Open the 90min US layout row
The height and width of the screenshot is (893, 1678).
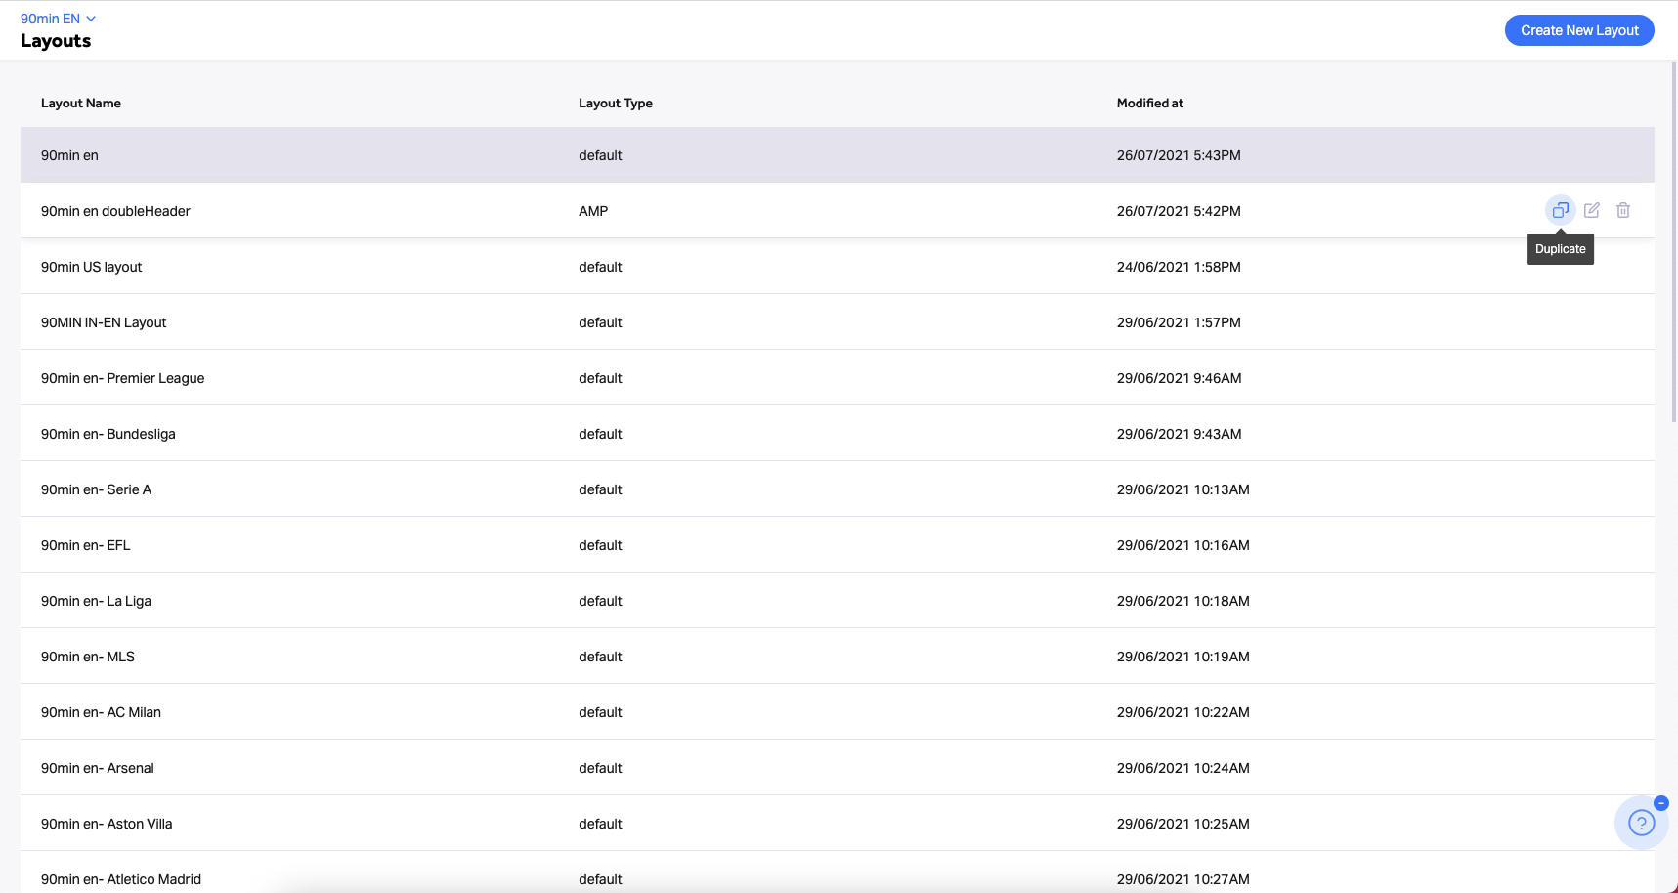(x=838, y=267)
